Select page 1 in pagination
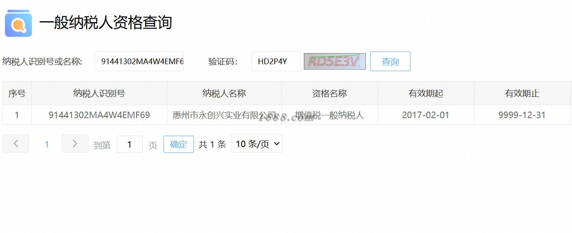Viewport: 572px width, 233px height. 47,144
